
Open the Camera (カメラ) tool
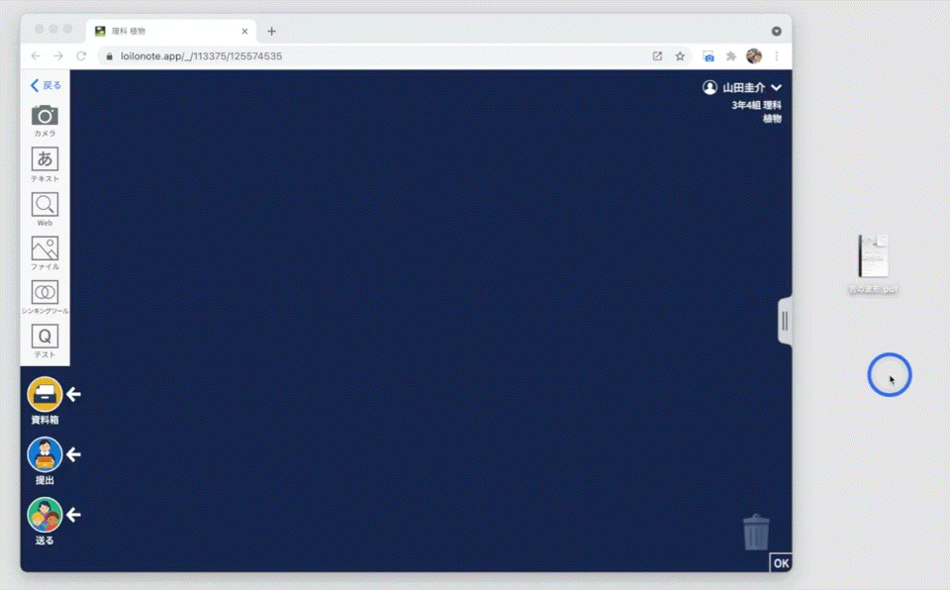click(45, 120)
